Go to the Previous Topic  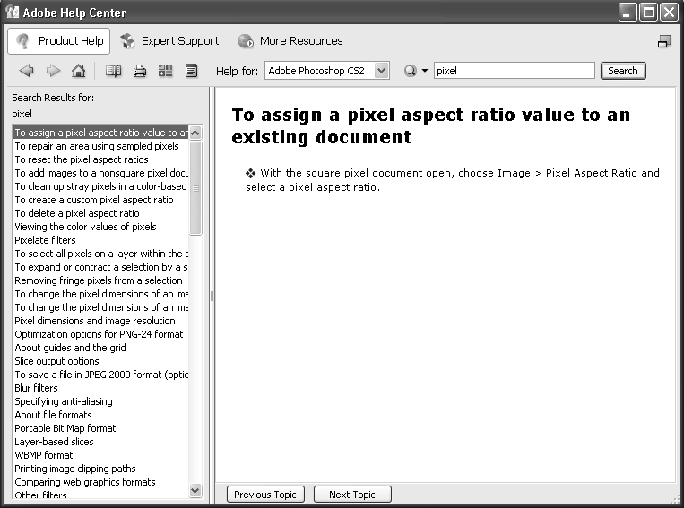[265, 495]
